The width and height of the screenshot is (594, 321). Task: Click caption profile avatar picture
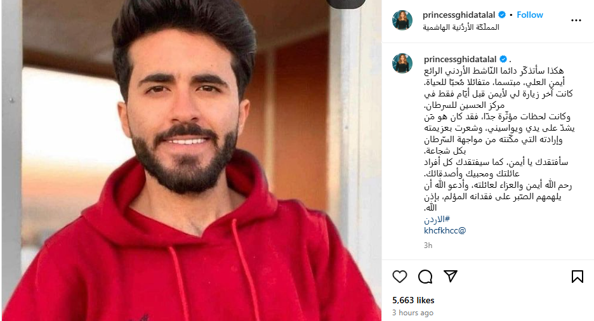402,63
